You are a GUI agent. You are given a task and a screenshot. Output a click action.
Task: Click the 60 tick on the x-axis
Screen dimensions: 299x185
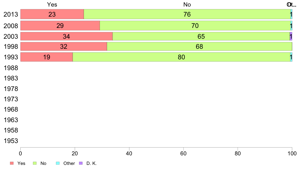click(x=183, y=153)
